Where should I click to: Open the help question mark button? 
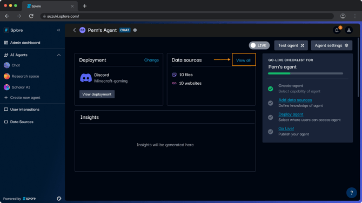(x=351, y=193)
